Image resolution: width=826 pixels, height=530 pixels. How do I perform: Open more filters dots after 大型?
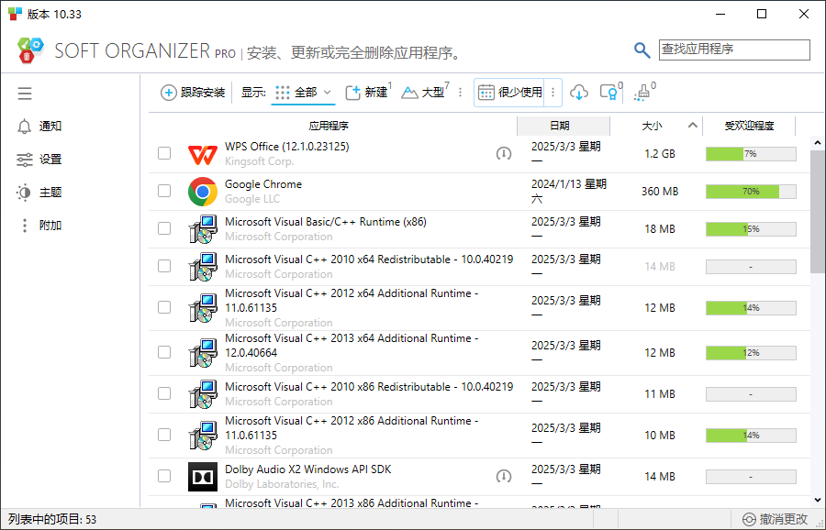pos(461,93)
